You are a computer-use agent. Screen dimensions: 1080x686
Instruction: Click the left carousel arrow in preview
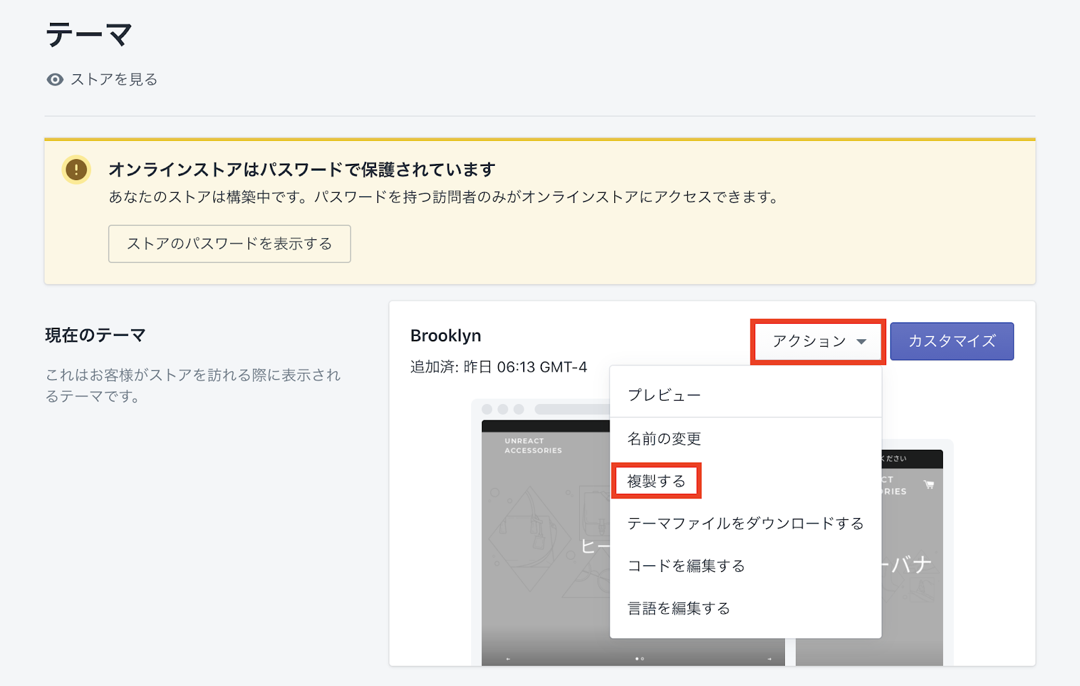coord(508,658)
